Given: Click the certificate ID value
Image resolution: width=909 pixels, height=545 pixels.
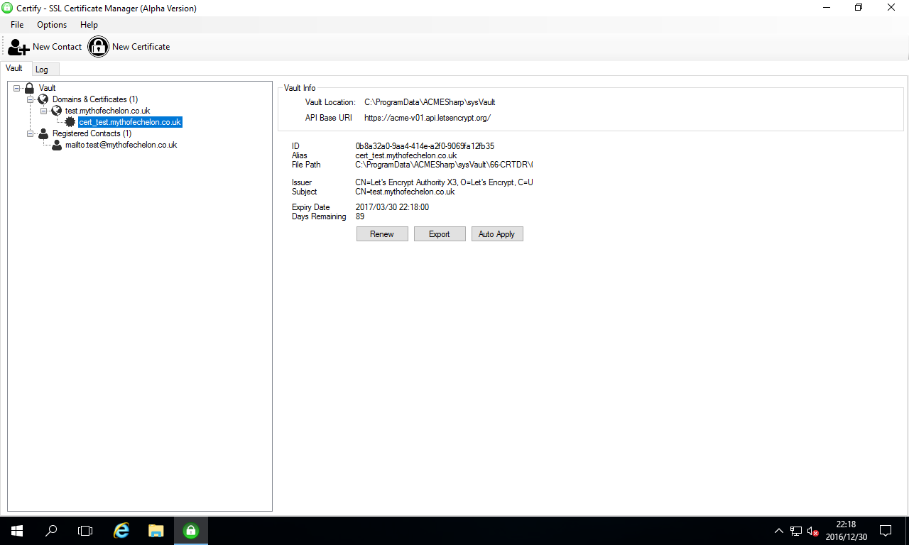Looking at the screenshot, I should coord(425,146).
